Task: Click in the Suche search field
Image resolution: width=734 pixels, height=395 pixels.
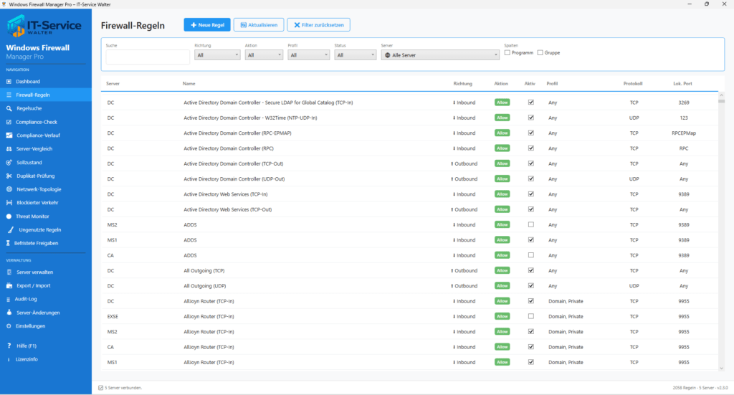Action: [148, 57]
